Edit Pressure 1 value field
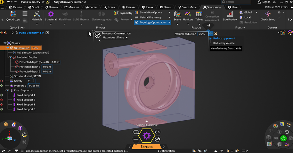 (34, 86)
